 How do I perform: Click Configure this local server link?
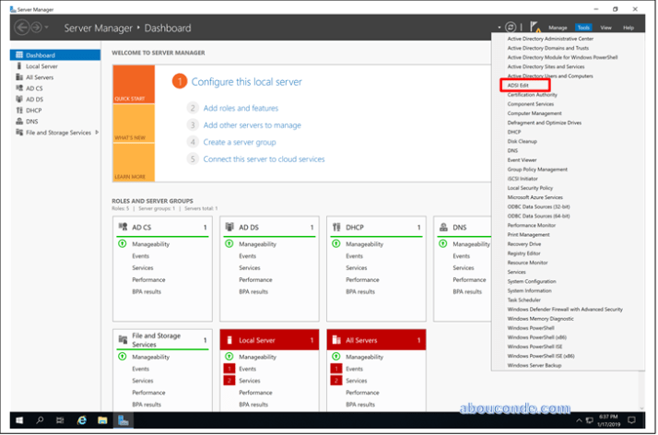(246, 82)
